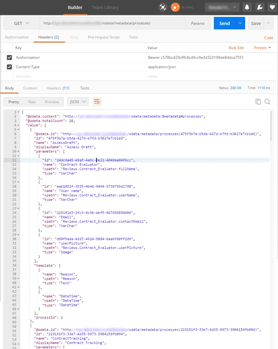Click the orange sync status icon
This screenshot has height=349, width=278.
coord(175,7)
